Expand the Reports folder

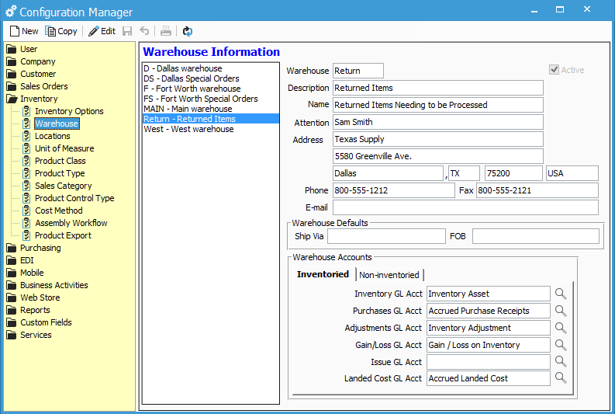(12, 310)
